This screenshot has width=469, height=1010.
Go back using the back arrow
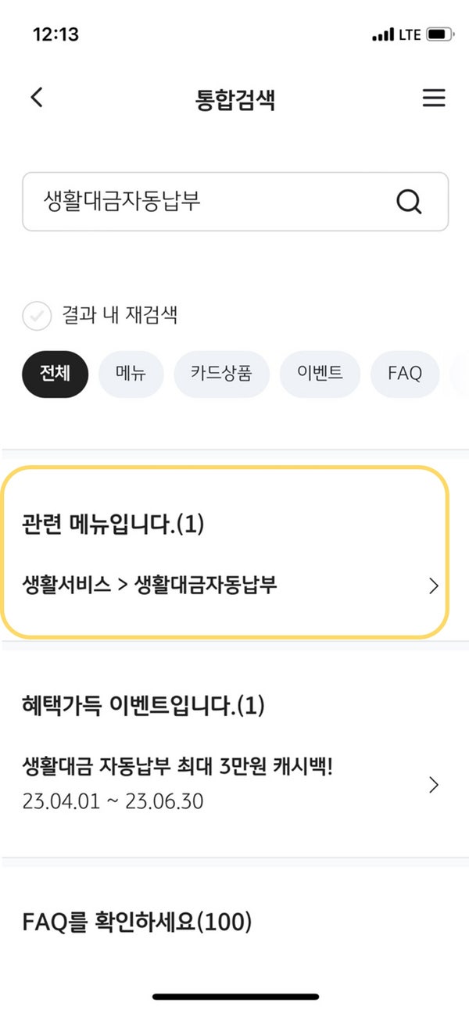pos(37,98)
